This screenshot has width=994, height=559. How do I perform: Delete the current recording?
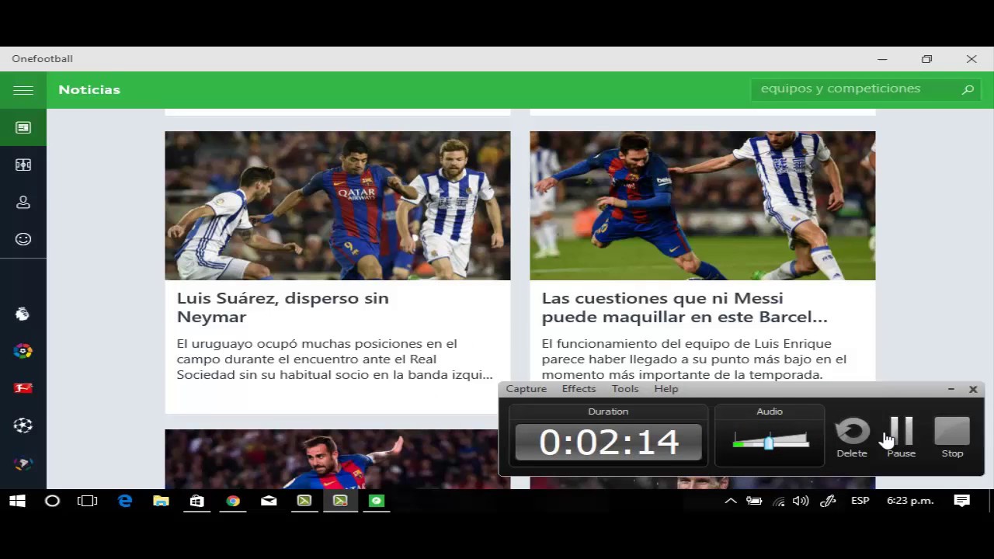coord(852,437)
